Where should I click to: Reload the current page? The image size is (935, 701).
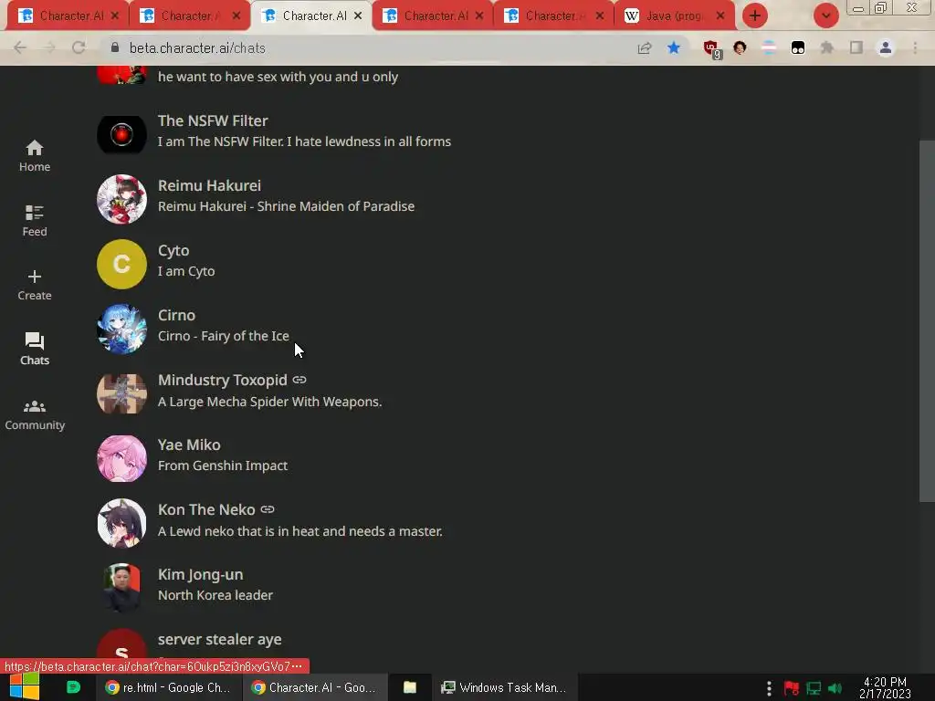coord(79,47)
